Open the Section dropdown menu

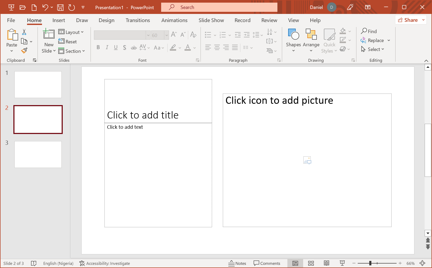[x=72, y=51]
